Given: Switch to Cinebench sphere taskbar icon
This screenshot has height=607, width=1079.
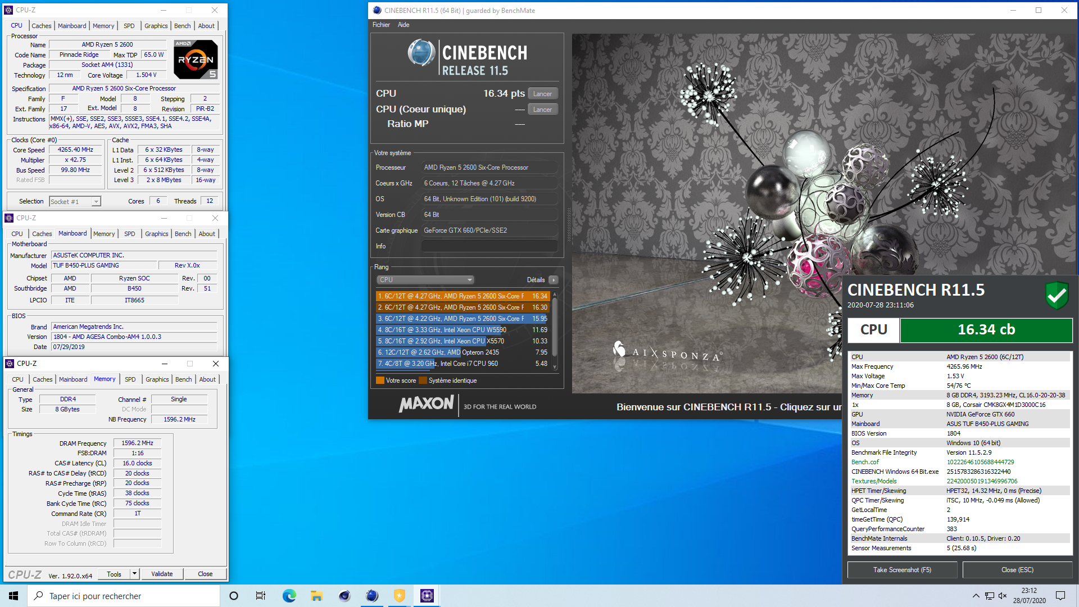Looking at the screenshot, I should pyautogui.click(x=372, y=596).
